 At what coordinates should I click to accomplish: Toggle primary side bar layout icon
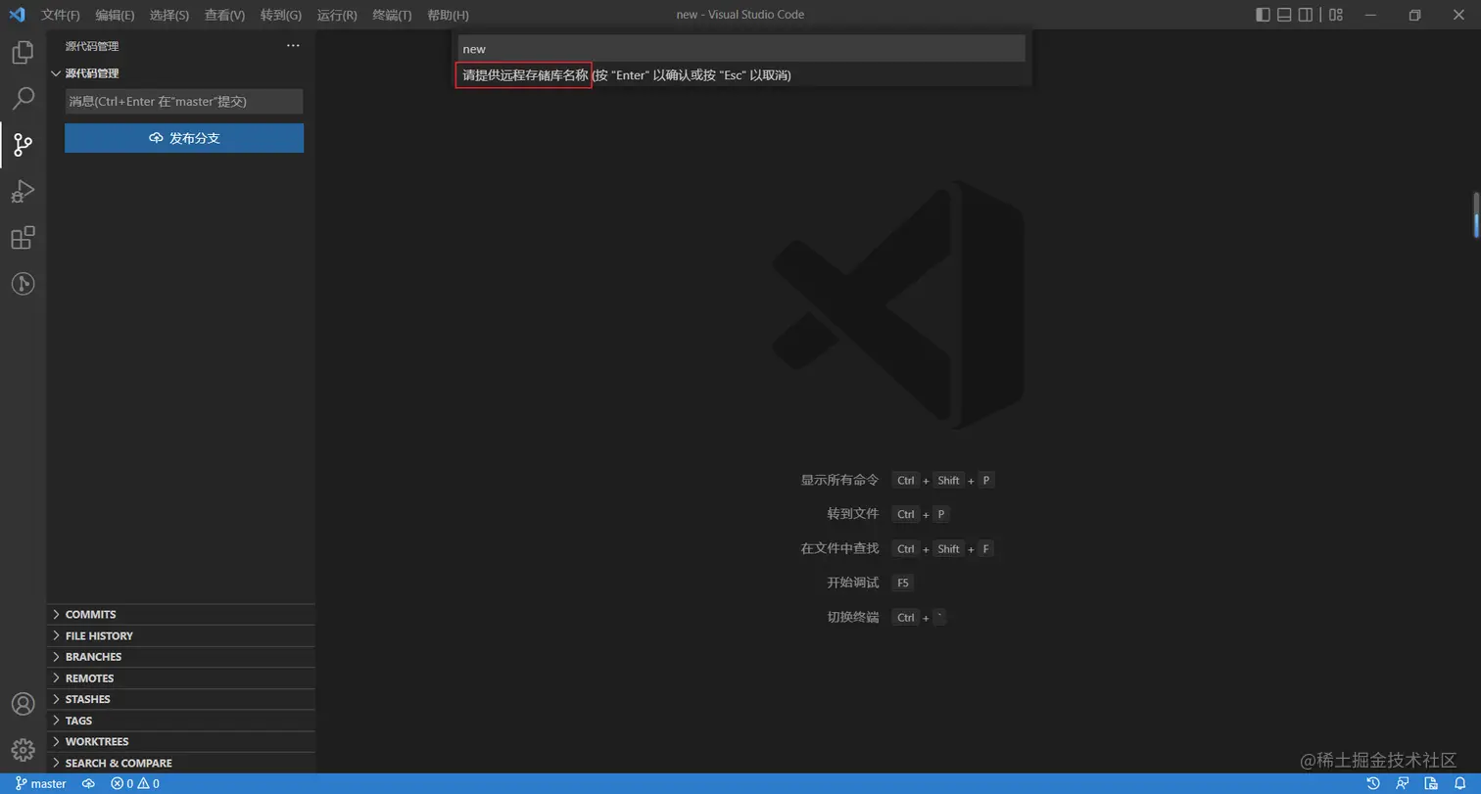tap(1263, 15)
